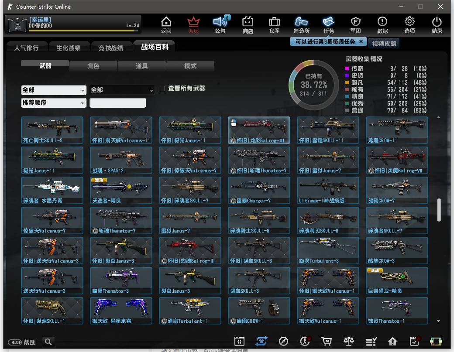Viewport: 454px width, 352px height.
Task: Select the Ultimax-100战损版 weapon card
Action: click(x=328, y=190)
